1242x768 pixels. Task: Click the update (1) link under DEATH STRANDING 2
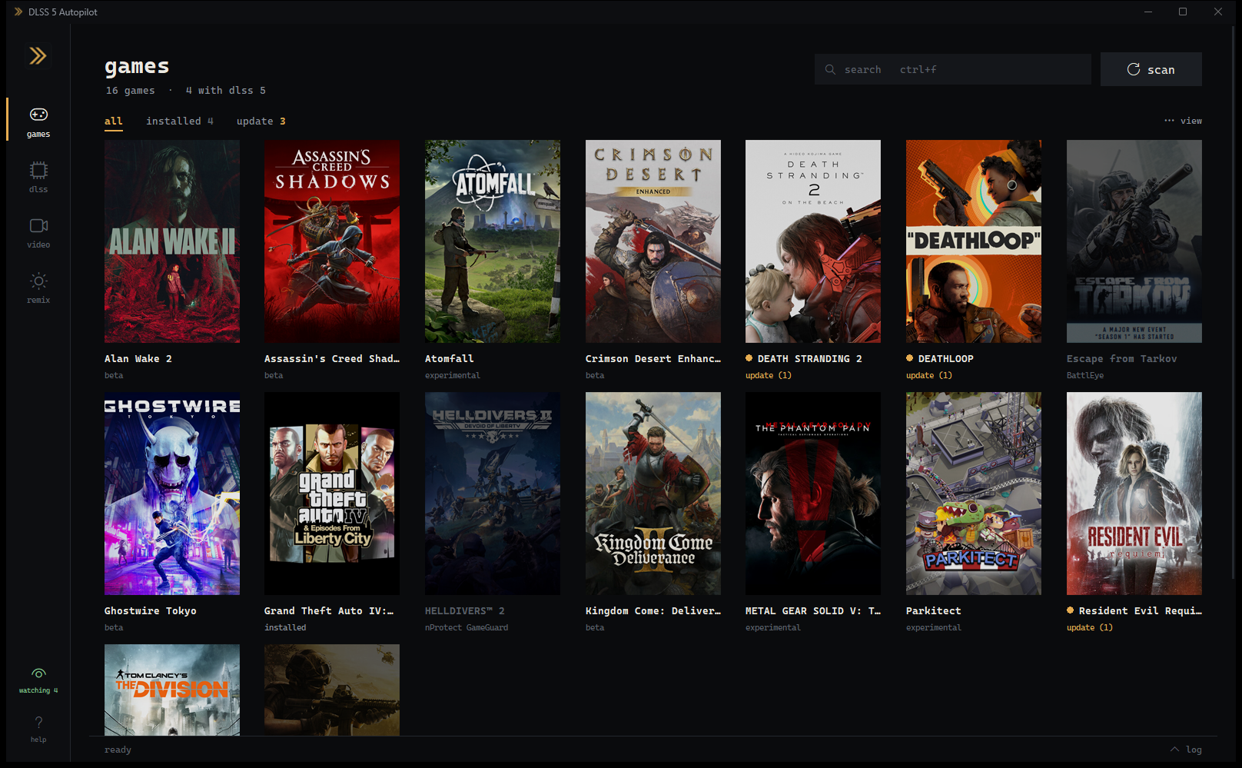[769, 375]
